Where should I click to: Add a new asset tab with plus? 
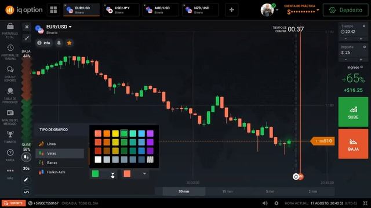232,10
